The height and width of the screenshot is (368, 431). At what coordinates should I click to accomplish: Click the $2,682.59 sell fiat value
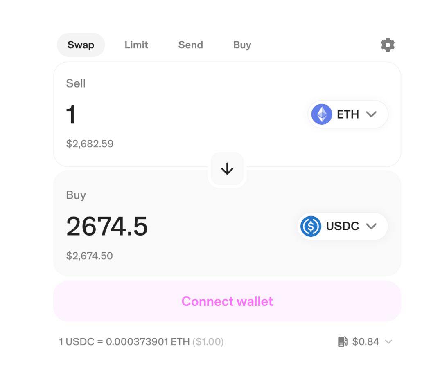90,144
